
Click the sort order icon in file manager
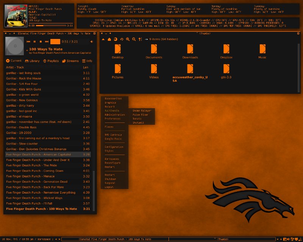(140, 39)
